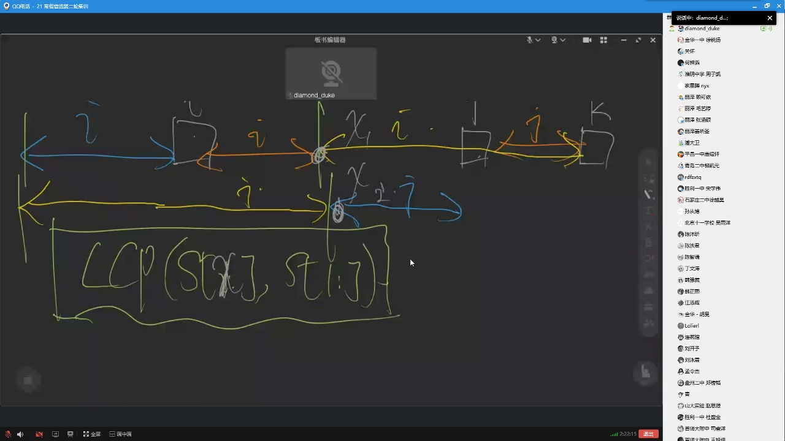Select participant 江添辉
The width and height of the screenshot is (785, 441).
692,303
